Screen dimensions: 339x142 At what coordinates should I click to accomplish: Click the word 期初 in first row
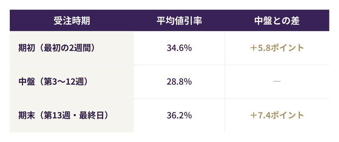tap(26, 48)
